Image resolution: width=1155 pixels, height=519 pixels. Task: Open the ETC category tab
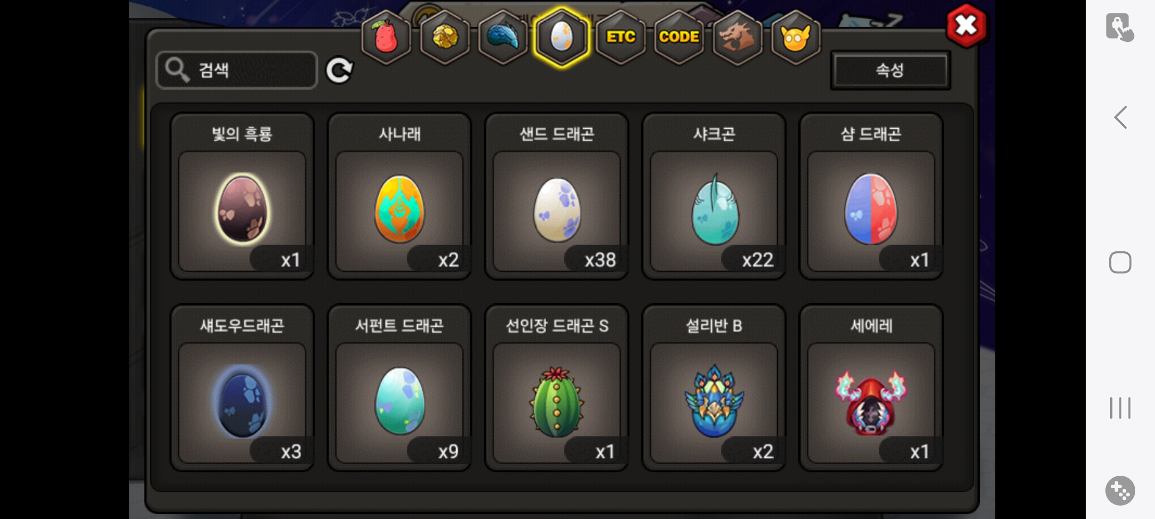pyautogui.click(x=621, y=37)
